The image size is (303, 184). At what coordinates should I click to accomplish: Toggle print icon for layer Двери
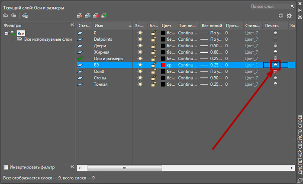pos(275,45)
